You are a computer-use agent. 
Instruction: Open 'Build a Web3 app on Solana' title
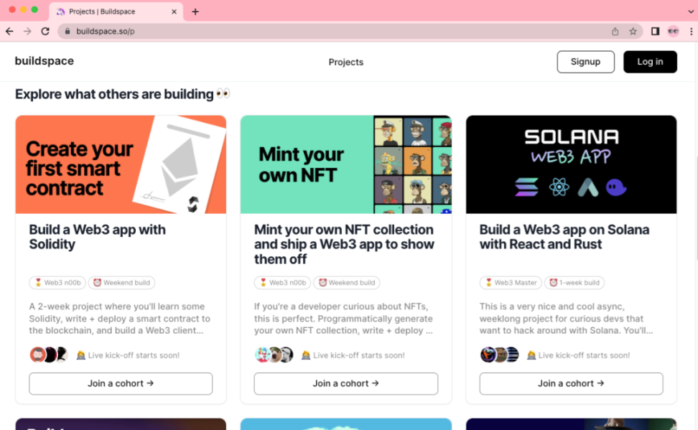[564, 237]
